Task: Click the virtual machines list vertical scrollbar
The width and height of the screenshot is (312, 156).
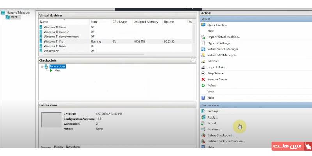Action: 194,34
